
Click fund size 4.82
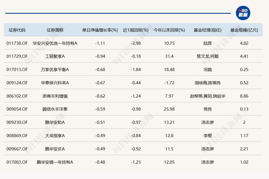(x=244, y=43)
